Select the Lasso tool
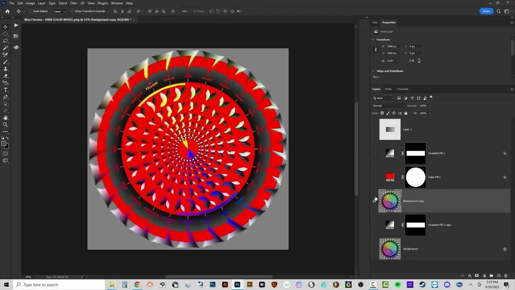515x290 pixels. click(x=5, y=41)
